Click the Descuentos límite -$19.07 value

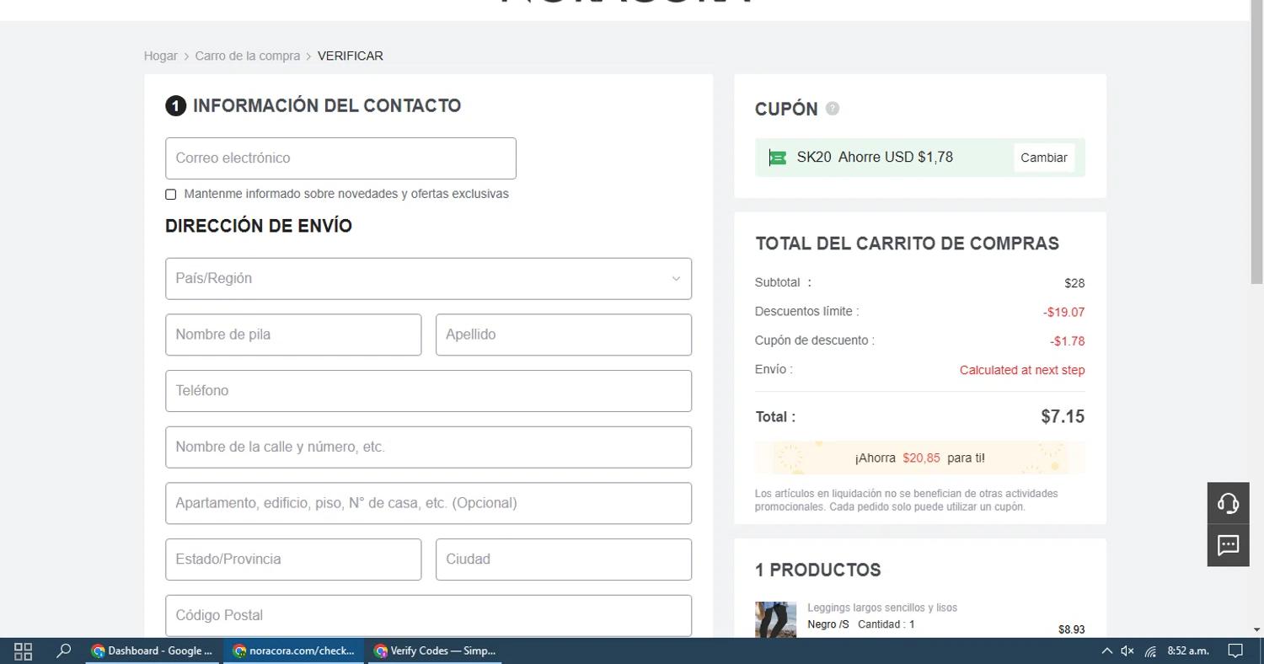click(1064, 312)
